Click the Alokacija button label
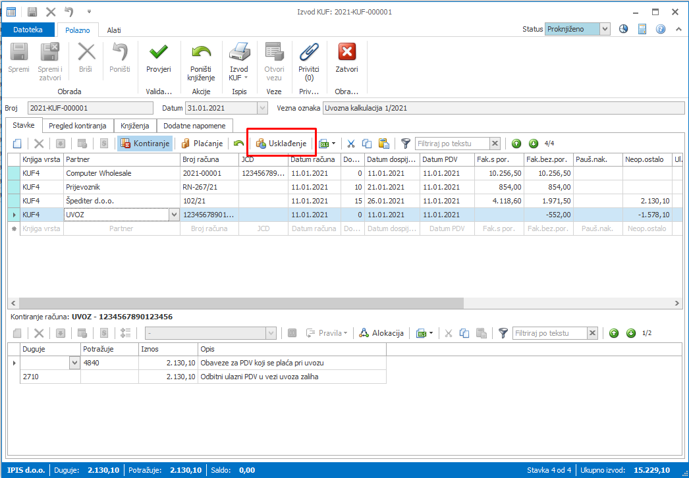This screenshot has height=478, width=689. point(387,333)
